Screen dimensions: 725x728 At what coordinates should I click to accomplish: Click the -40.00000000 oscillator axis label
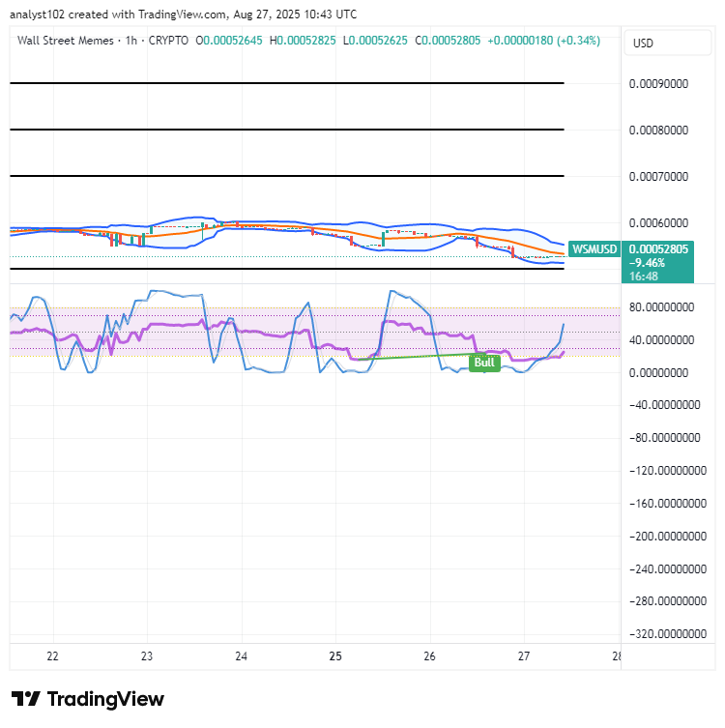[665, 405]
